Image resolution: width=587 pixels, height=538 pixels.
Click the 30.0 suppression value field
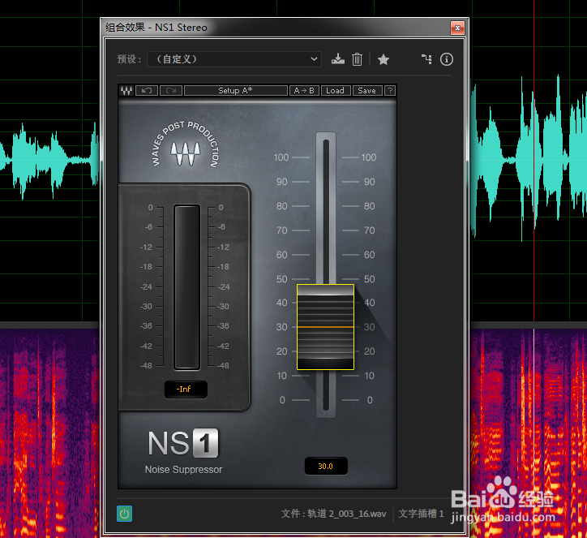(x=326, y=466)
